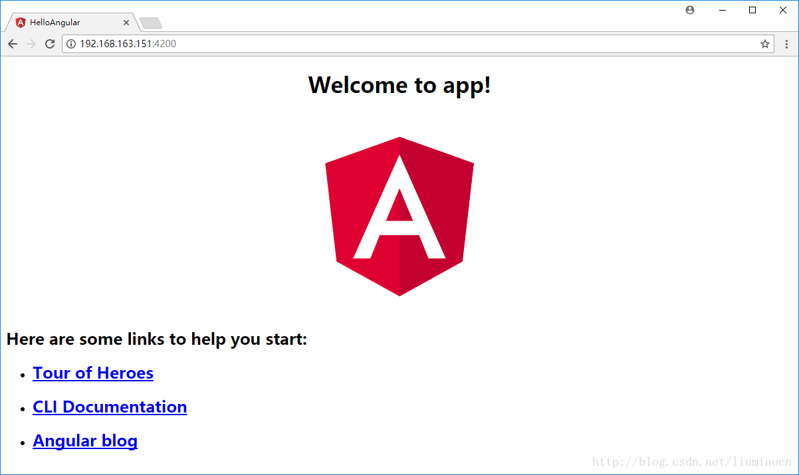This screenshot has height=475, width=799.
Task: Open the CLI Documentation link
Action: 110,407
